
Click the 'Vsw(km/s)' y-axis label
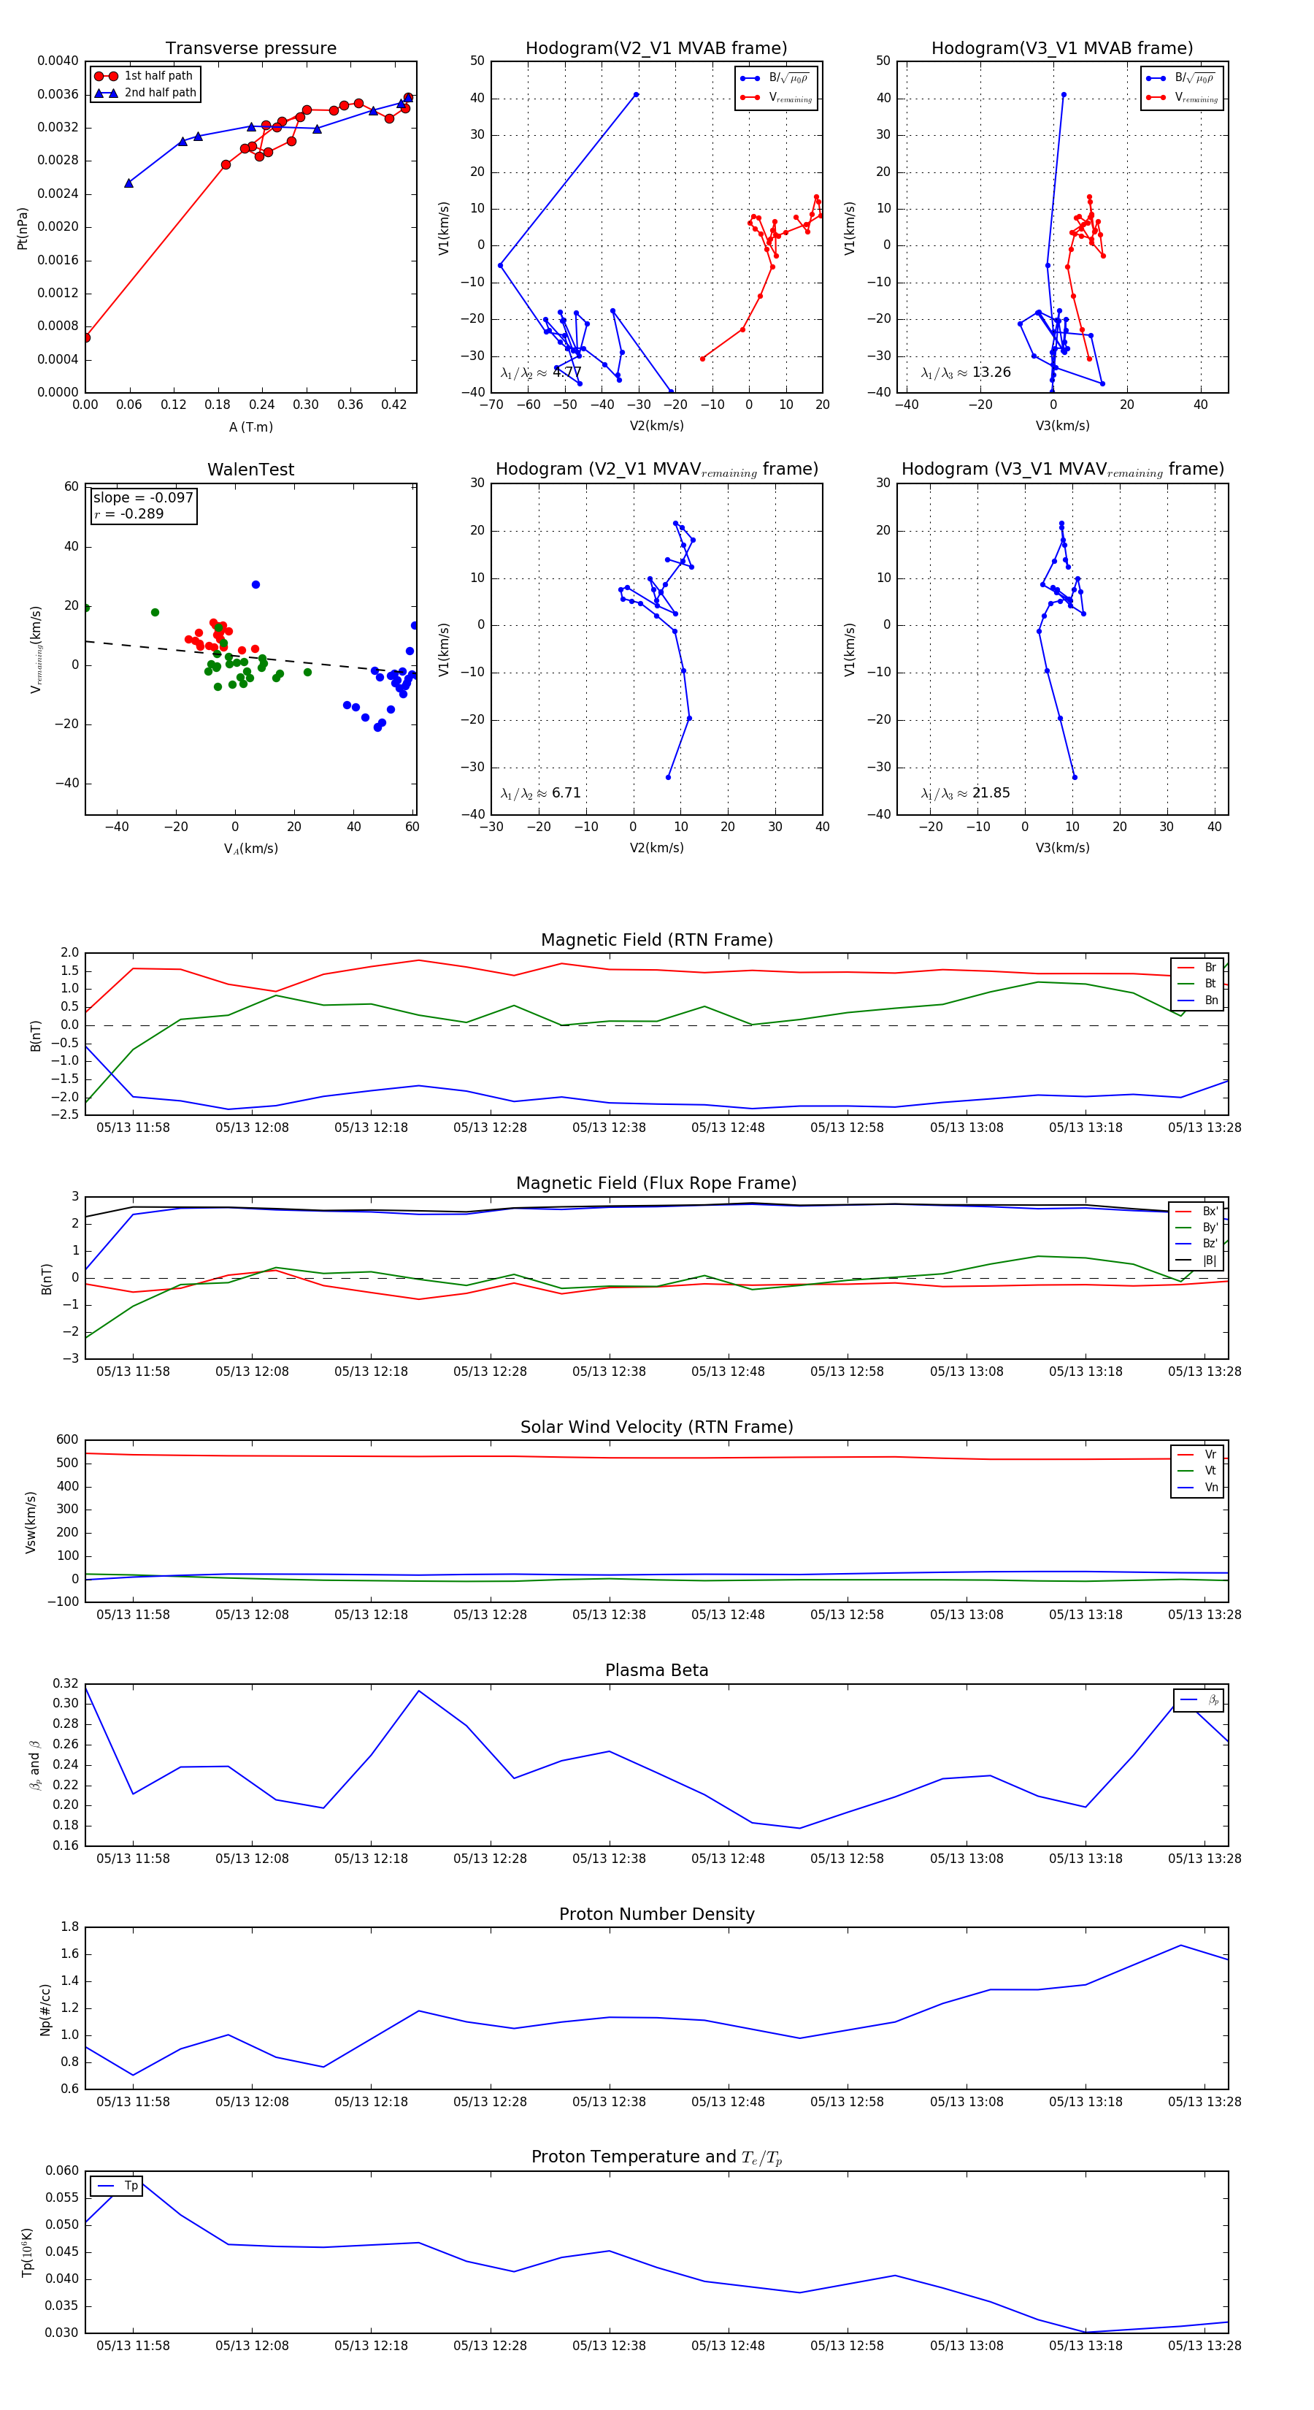point(31,1522)
